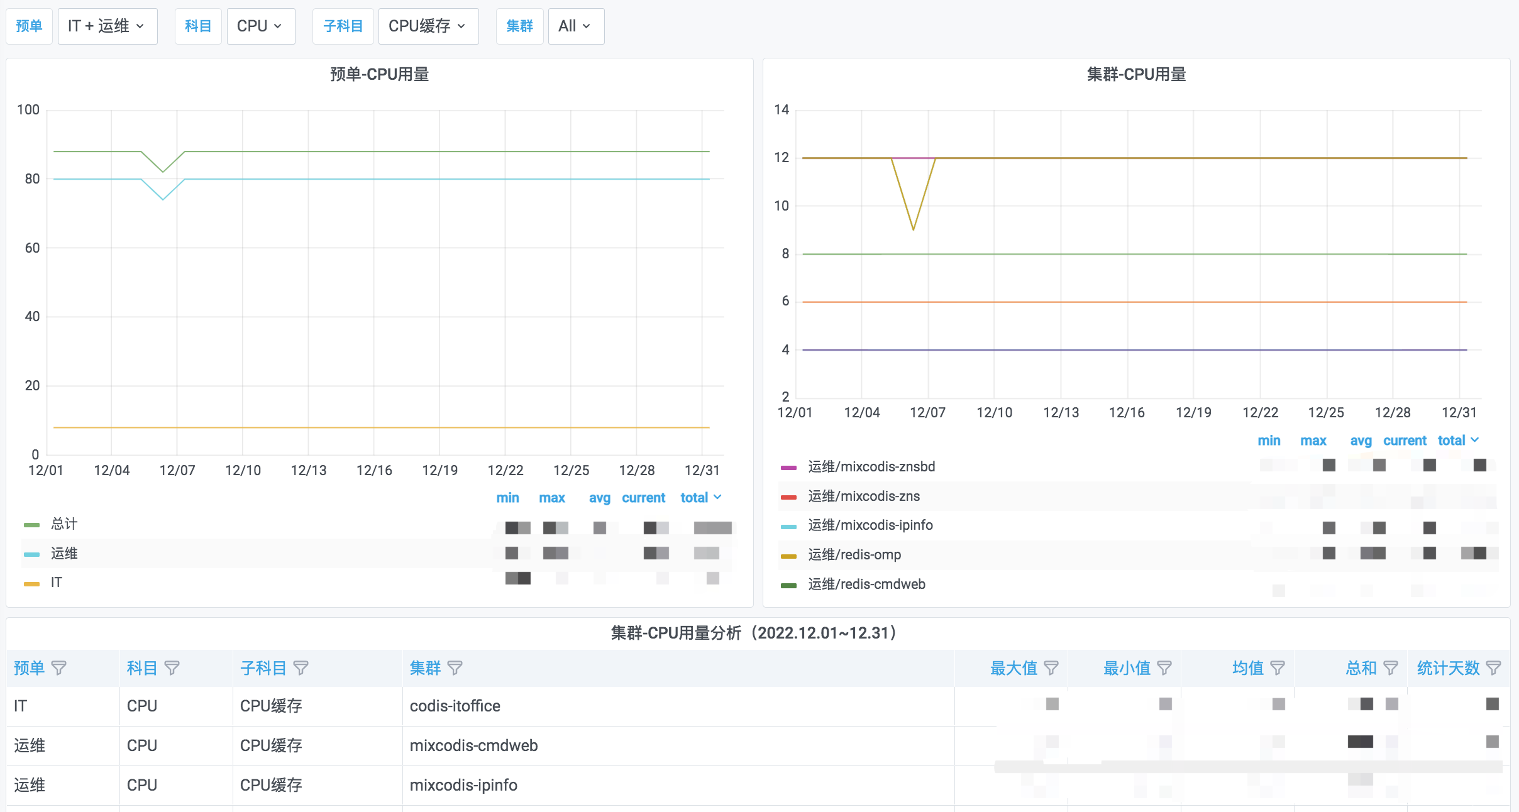
Task: Open the IT + 运维 预单 dropdown
Action: tap(107, 26)
